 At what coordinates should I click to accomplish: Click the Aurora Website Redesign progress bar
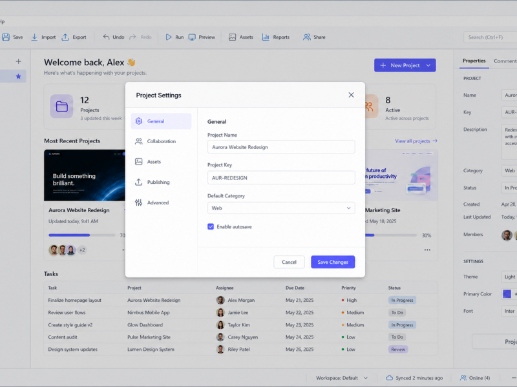(x=81, y=235)
